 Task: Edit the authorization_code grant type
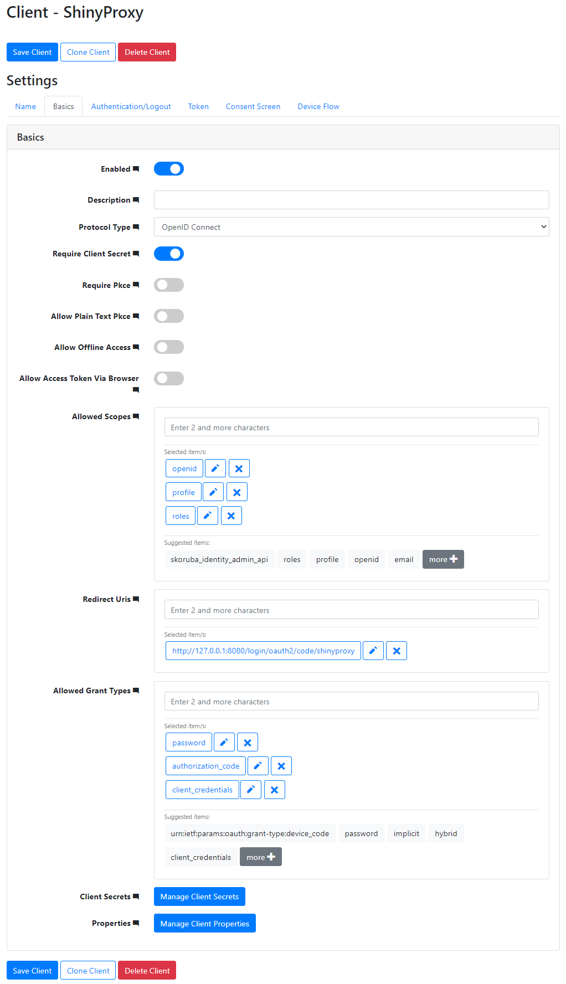point(257,766)
